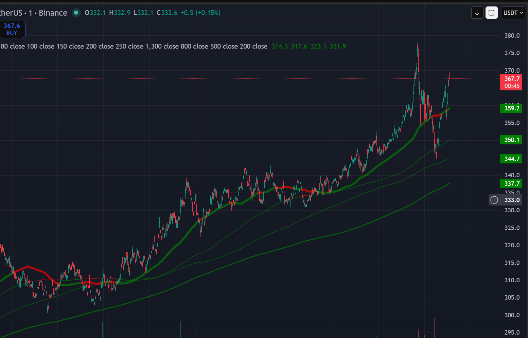
Task: Click the 380.0 price scale label
Action: [x=512, y=36]
